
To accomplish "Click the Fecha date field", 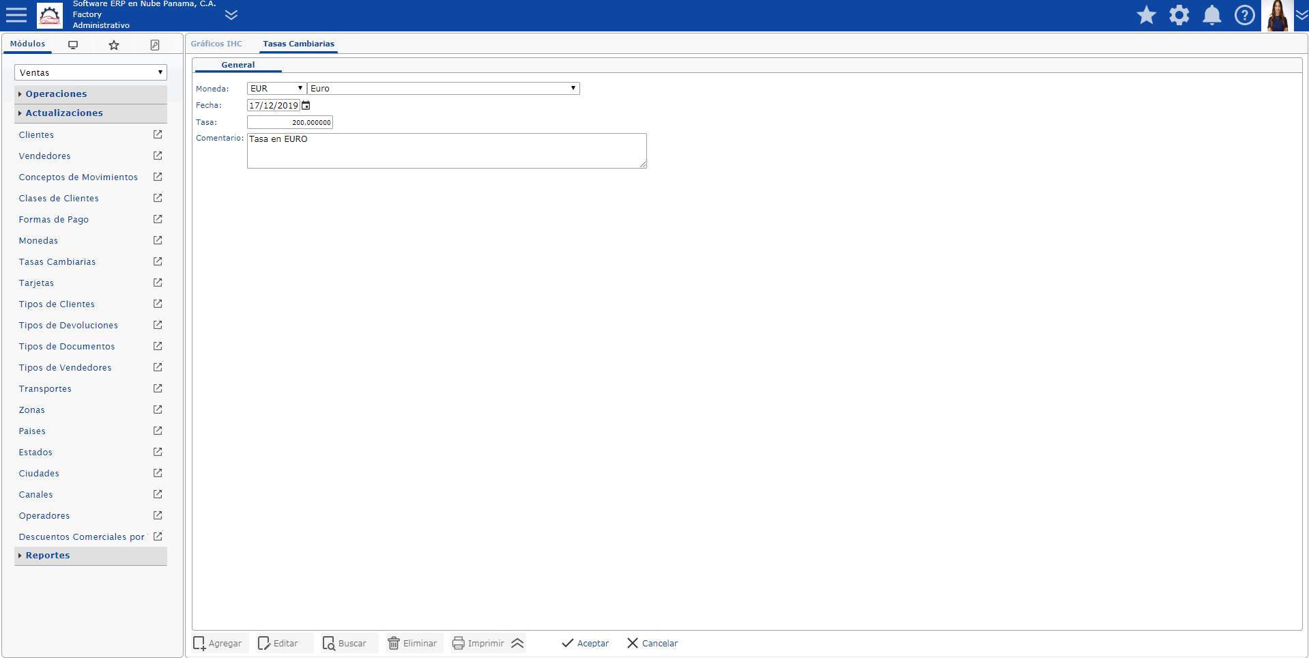I will pyautogui.click(x=274, y=106).
